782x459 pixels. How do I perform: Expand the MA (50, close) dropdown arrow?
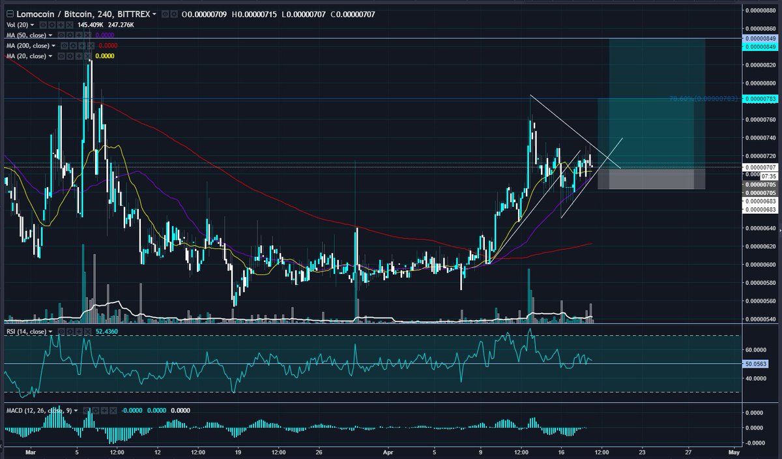pyautogui.click(x=50, y=35)
